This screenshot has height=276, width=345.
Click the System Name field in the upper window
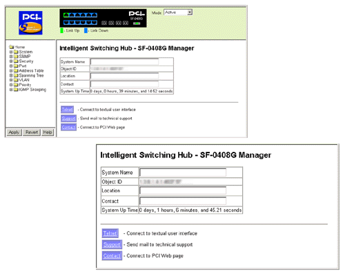(x=124, y=62)
